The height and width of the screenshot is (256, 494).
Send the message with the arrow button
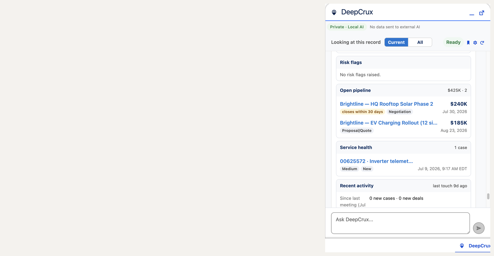tap(479, 228)
